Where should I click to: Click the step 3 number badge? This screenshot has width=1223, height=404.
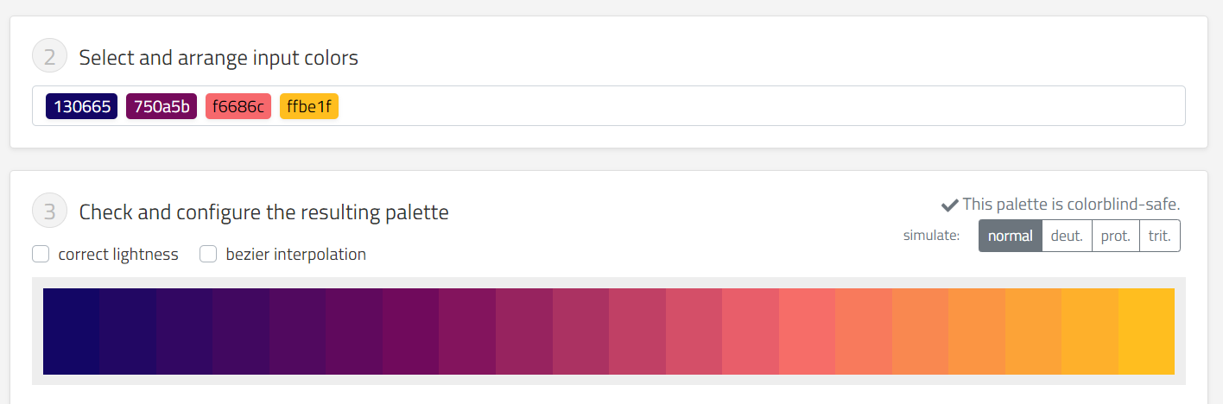click(x=49, y=211)
